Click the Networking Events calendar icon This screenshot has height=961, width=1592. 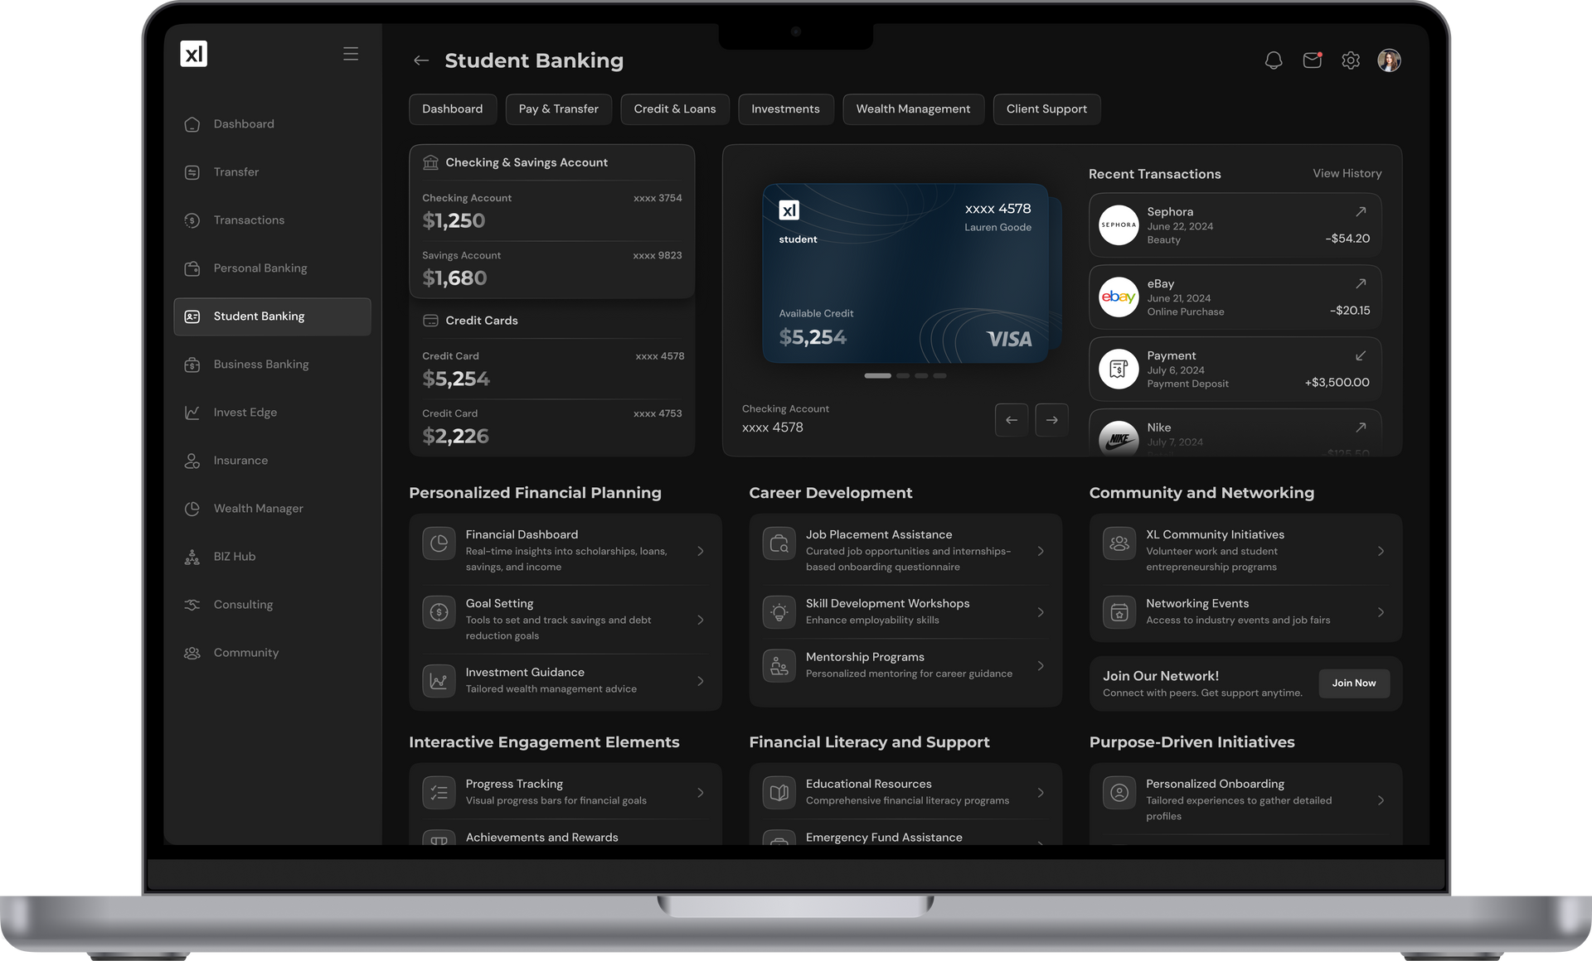click(x=1119, y=612)
